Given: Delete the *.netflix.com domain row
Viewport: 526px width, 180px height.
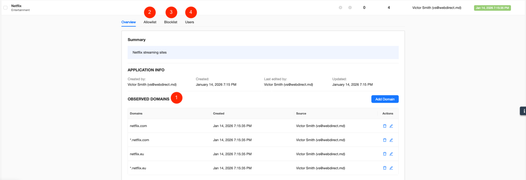Looking at the screenshot, I should pos(385,140).
